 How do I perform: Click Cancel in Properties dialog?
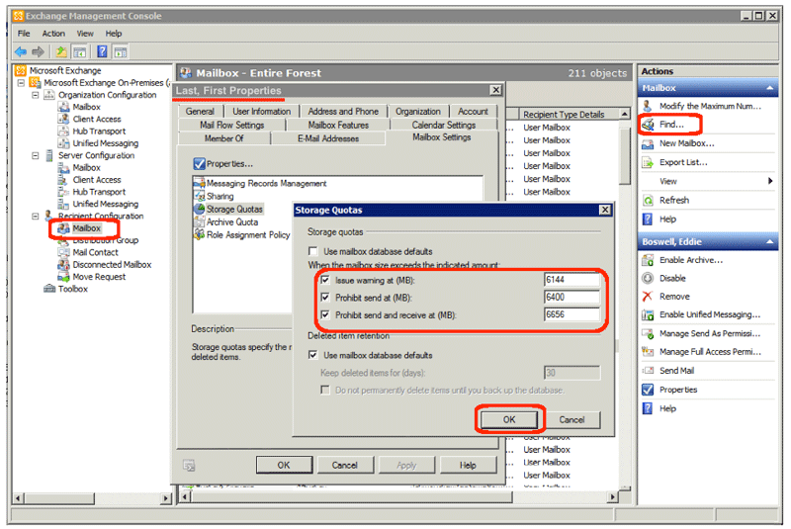pos(344,465)
